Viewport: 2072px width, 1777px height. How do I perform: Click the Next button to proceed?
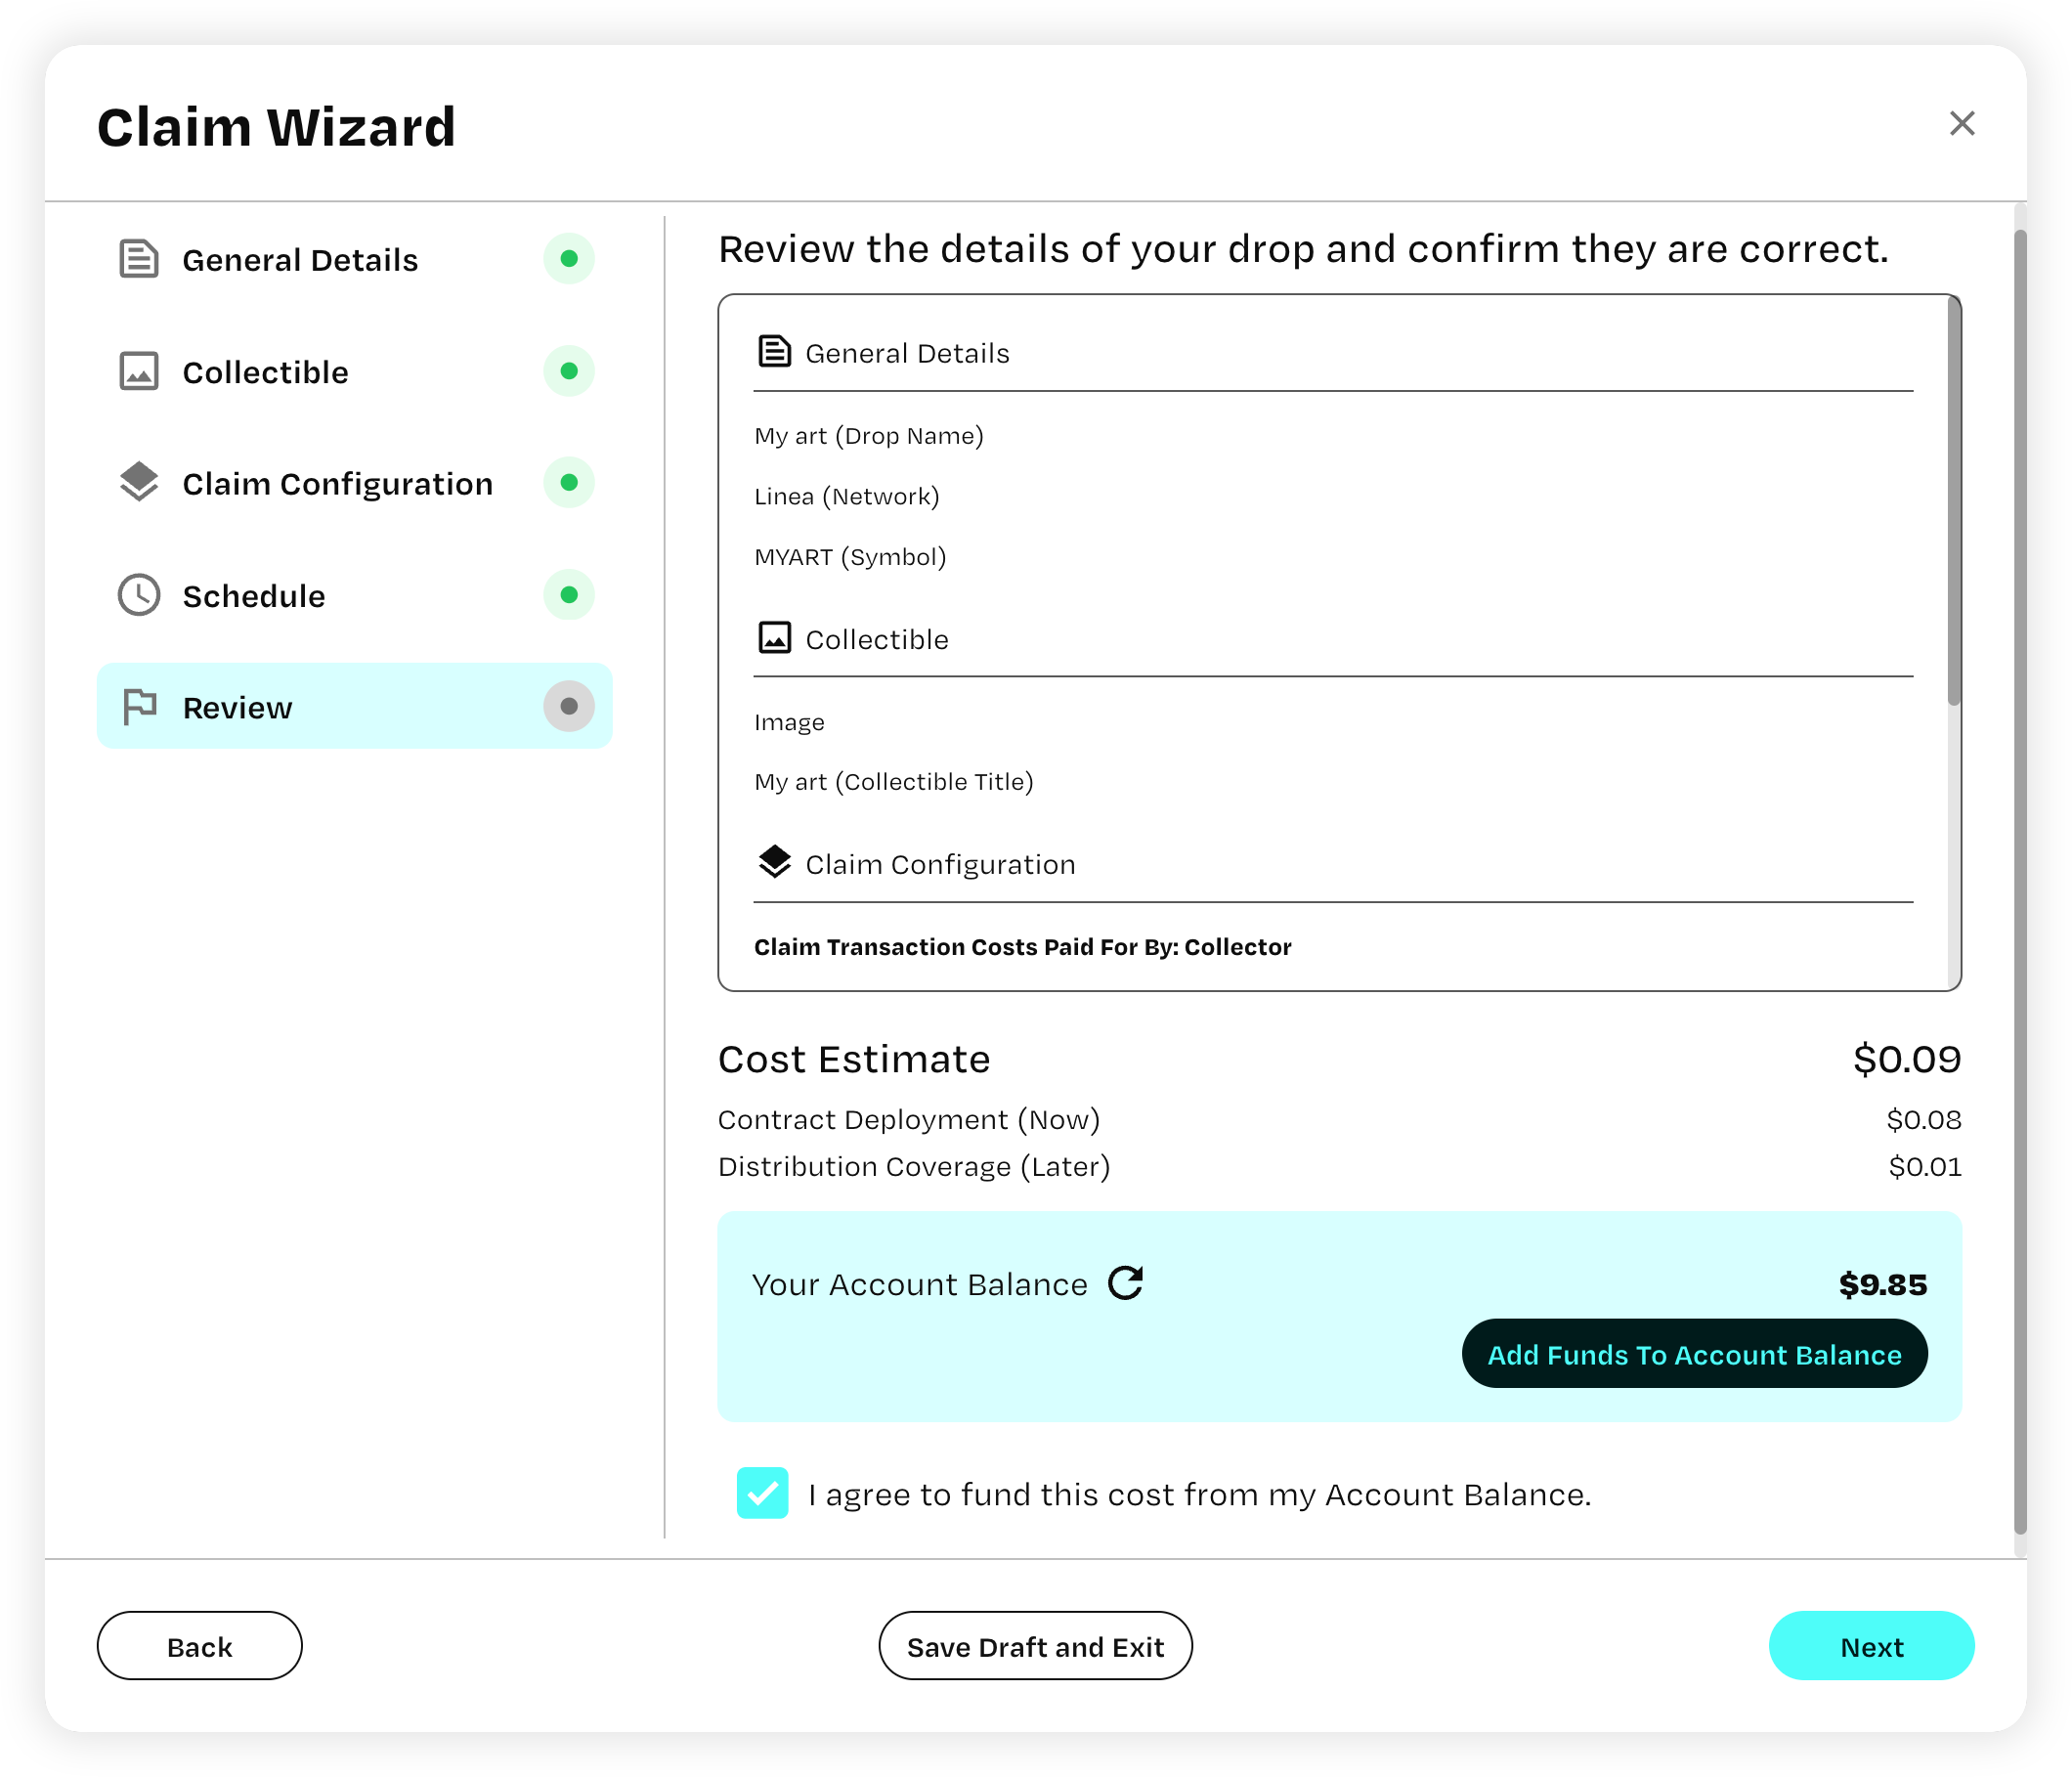(x=1873, y=1647)
